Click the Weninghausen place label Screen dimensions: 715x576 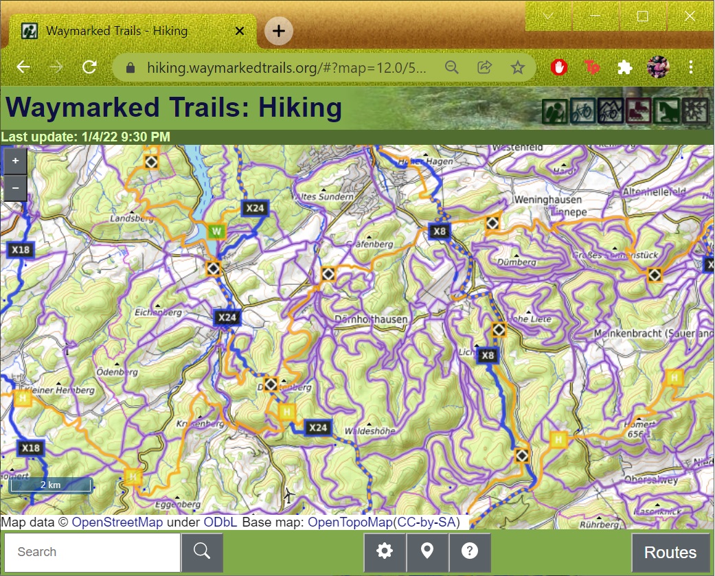tap(547, 199)
